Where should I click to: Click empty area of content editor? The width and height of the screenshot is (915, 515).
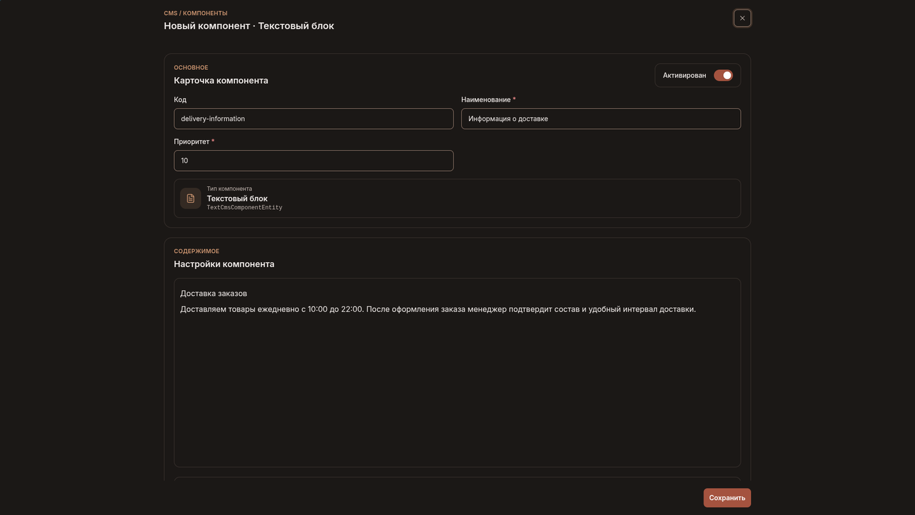coord(457,394)
